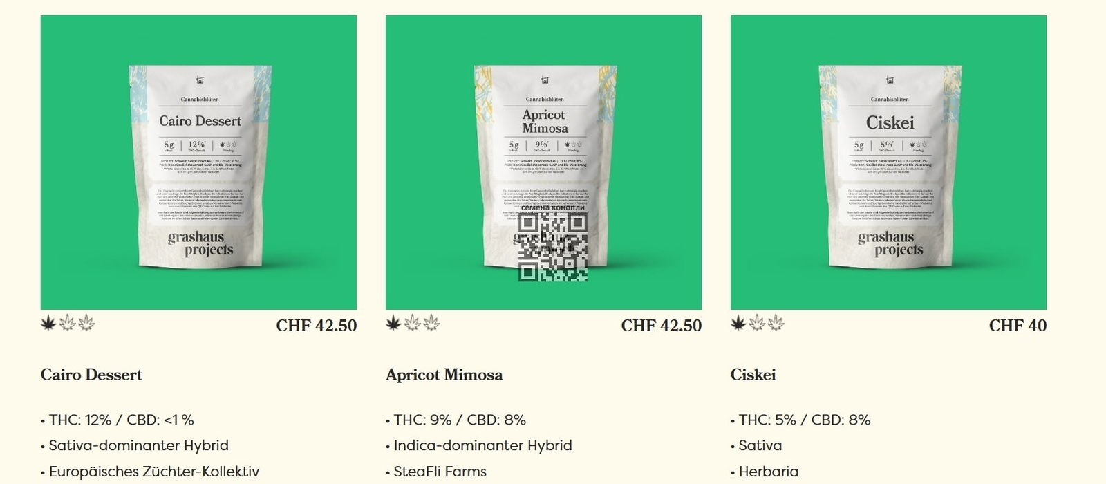Click Apricot Mimosa price CHF 42.50
Image resolution: width=1106 pixels, height=484 pixels.
pyautogui.click(x=662, y=326)
